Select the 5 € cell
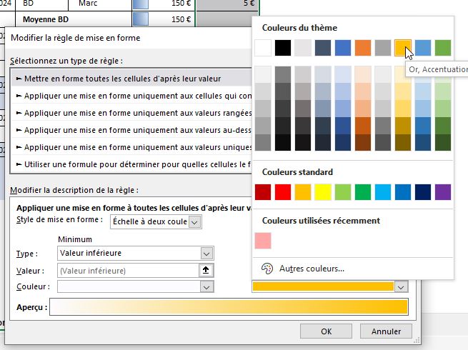This screenshot has height=350, width=468. 227,4
